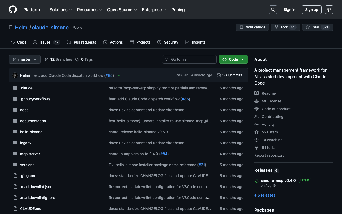
Task: Click the GitHub logo icon
Action: tap(13, 10)
